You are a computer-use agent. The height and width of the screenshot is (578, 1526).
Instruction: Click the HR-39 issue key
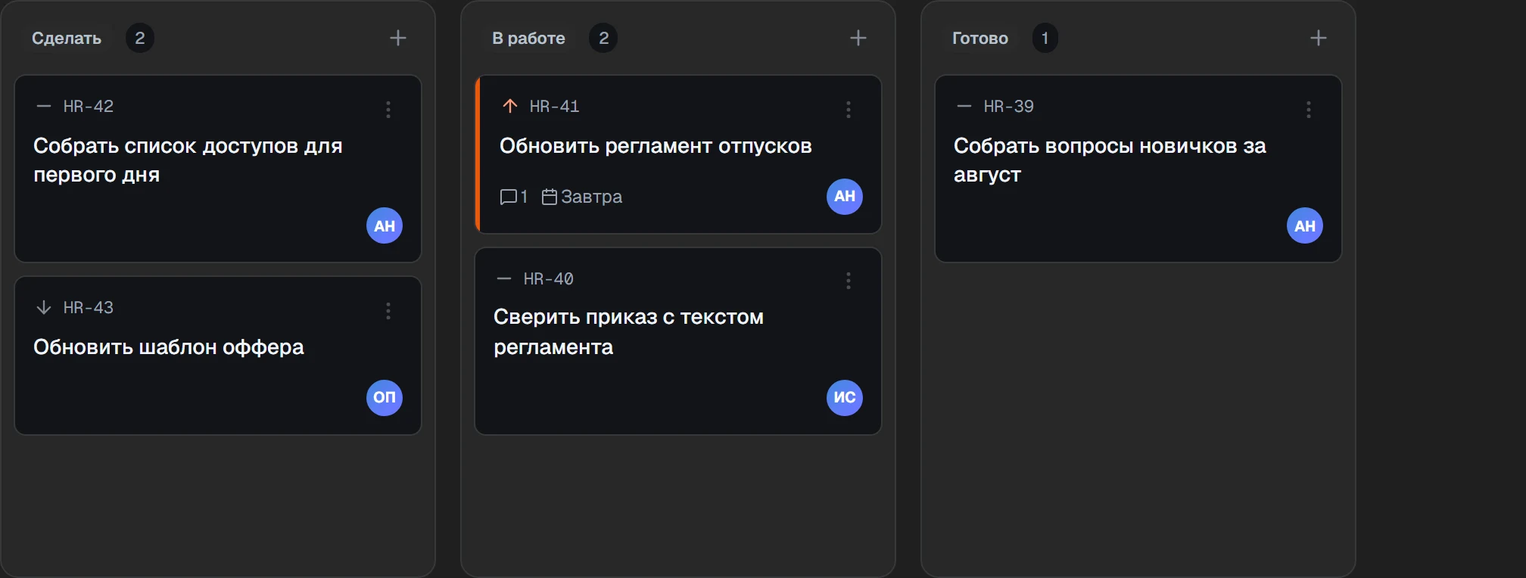click(1009, 107)
